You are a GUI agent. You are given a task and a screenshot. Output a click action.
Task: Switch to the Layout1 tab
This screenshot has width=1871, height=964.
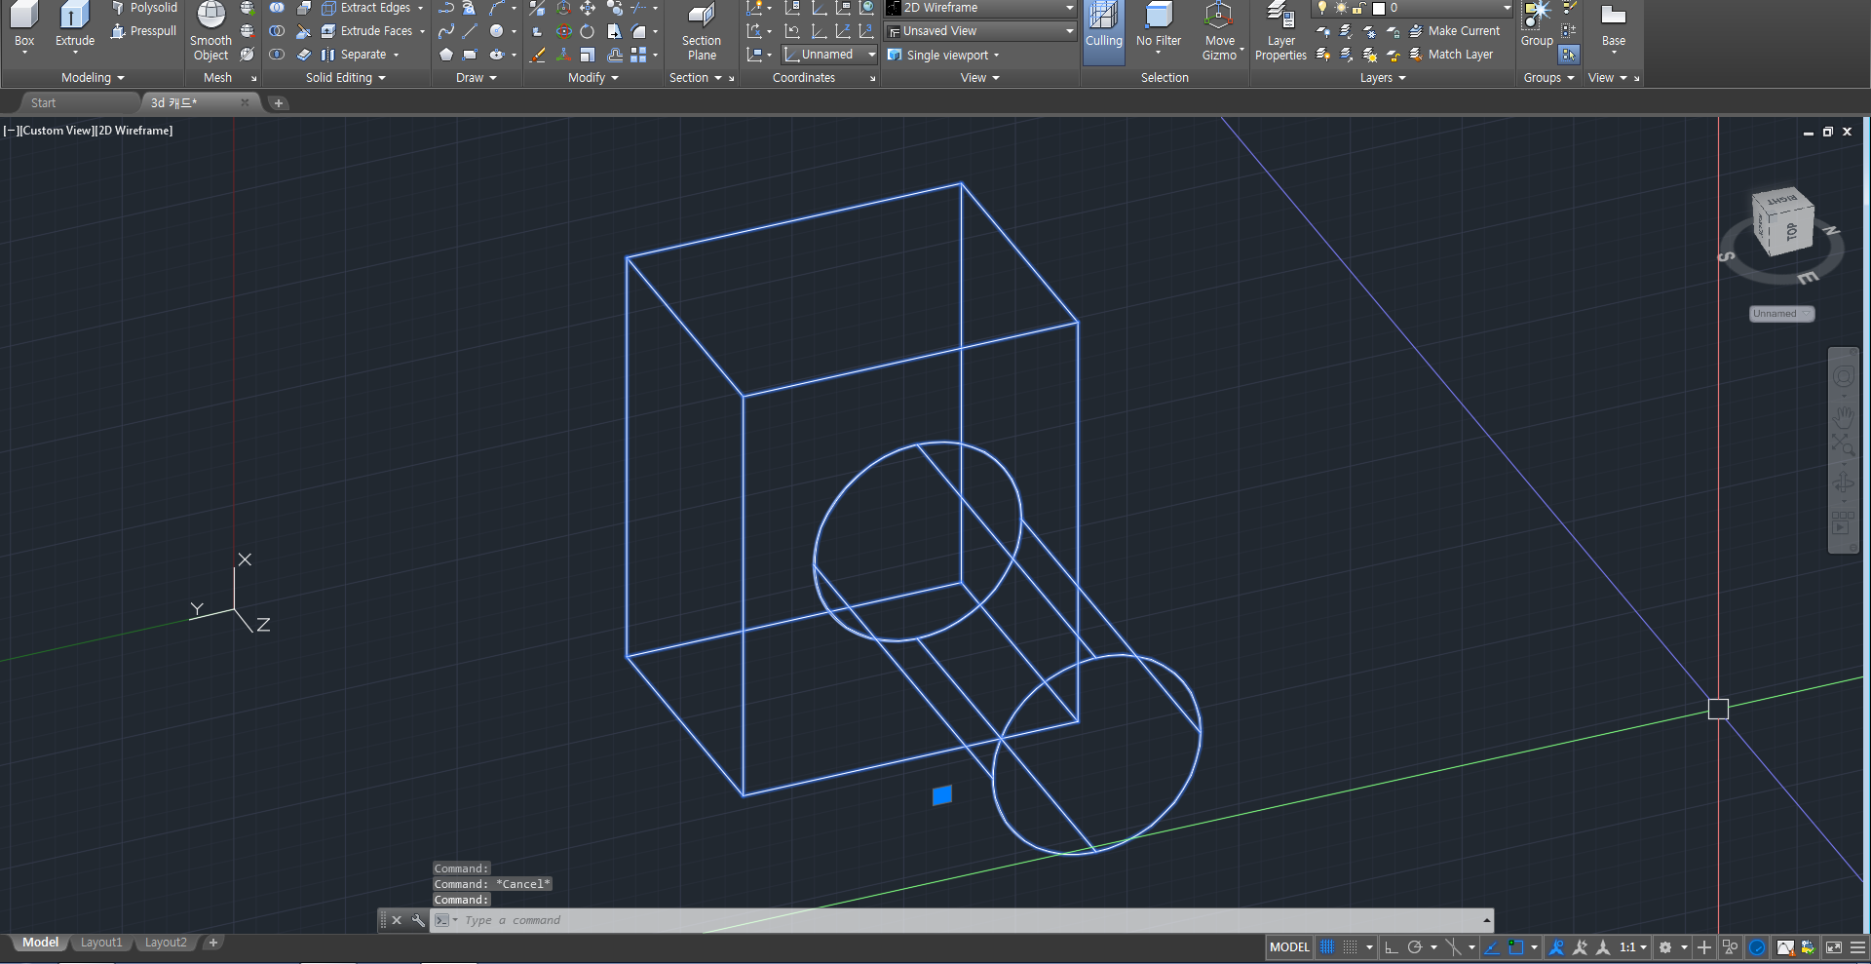click(x=101, y=943)
